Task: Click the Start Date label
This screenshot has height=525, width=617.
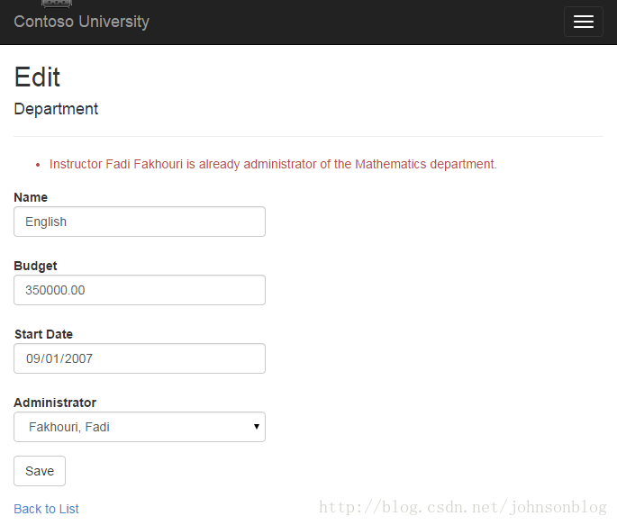Action: tap(43, 334)
